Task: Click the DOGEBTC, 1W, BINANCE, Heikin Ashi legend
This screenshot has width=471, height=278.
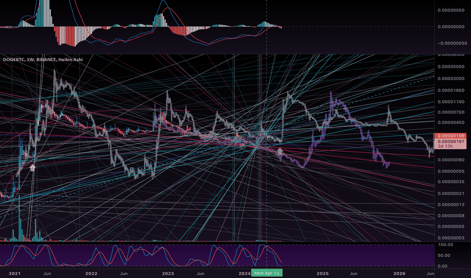Action: 42,60
